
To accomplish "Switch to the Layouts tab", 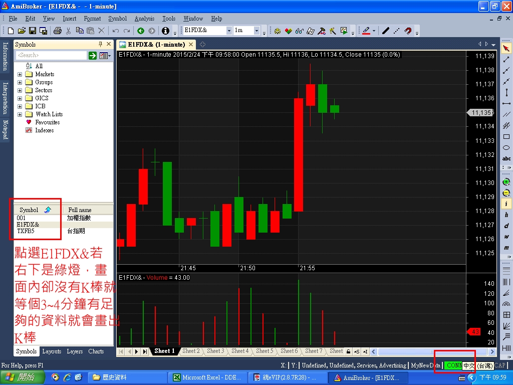I will click(52, 351).
